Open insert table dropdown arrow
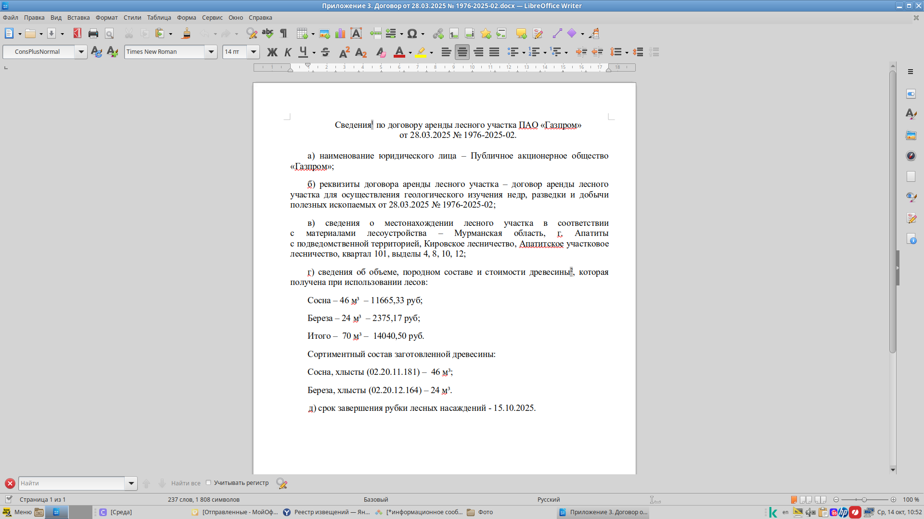 tap(313, 34)
